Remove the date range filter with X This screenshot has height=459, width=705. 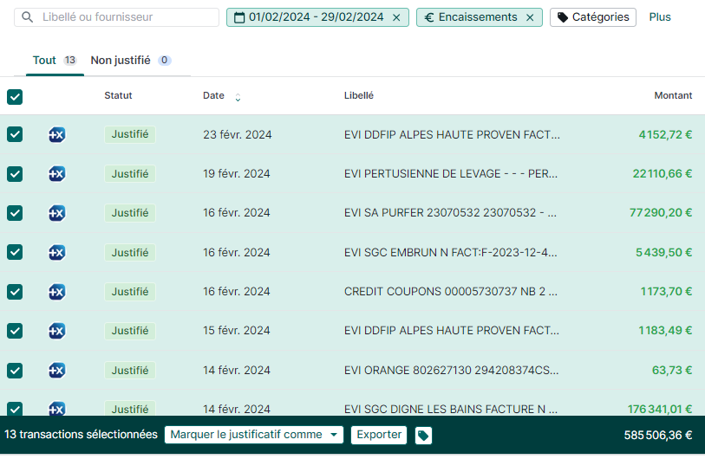396,17
